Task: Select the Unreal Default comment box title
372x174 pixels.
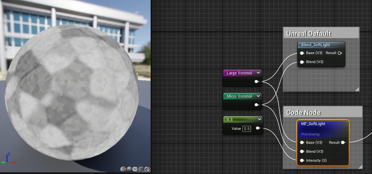Action: click(x=309, y=34)
